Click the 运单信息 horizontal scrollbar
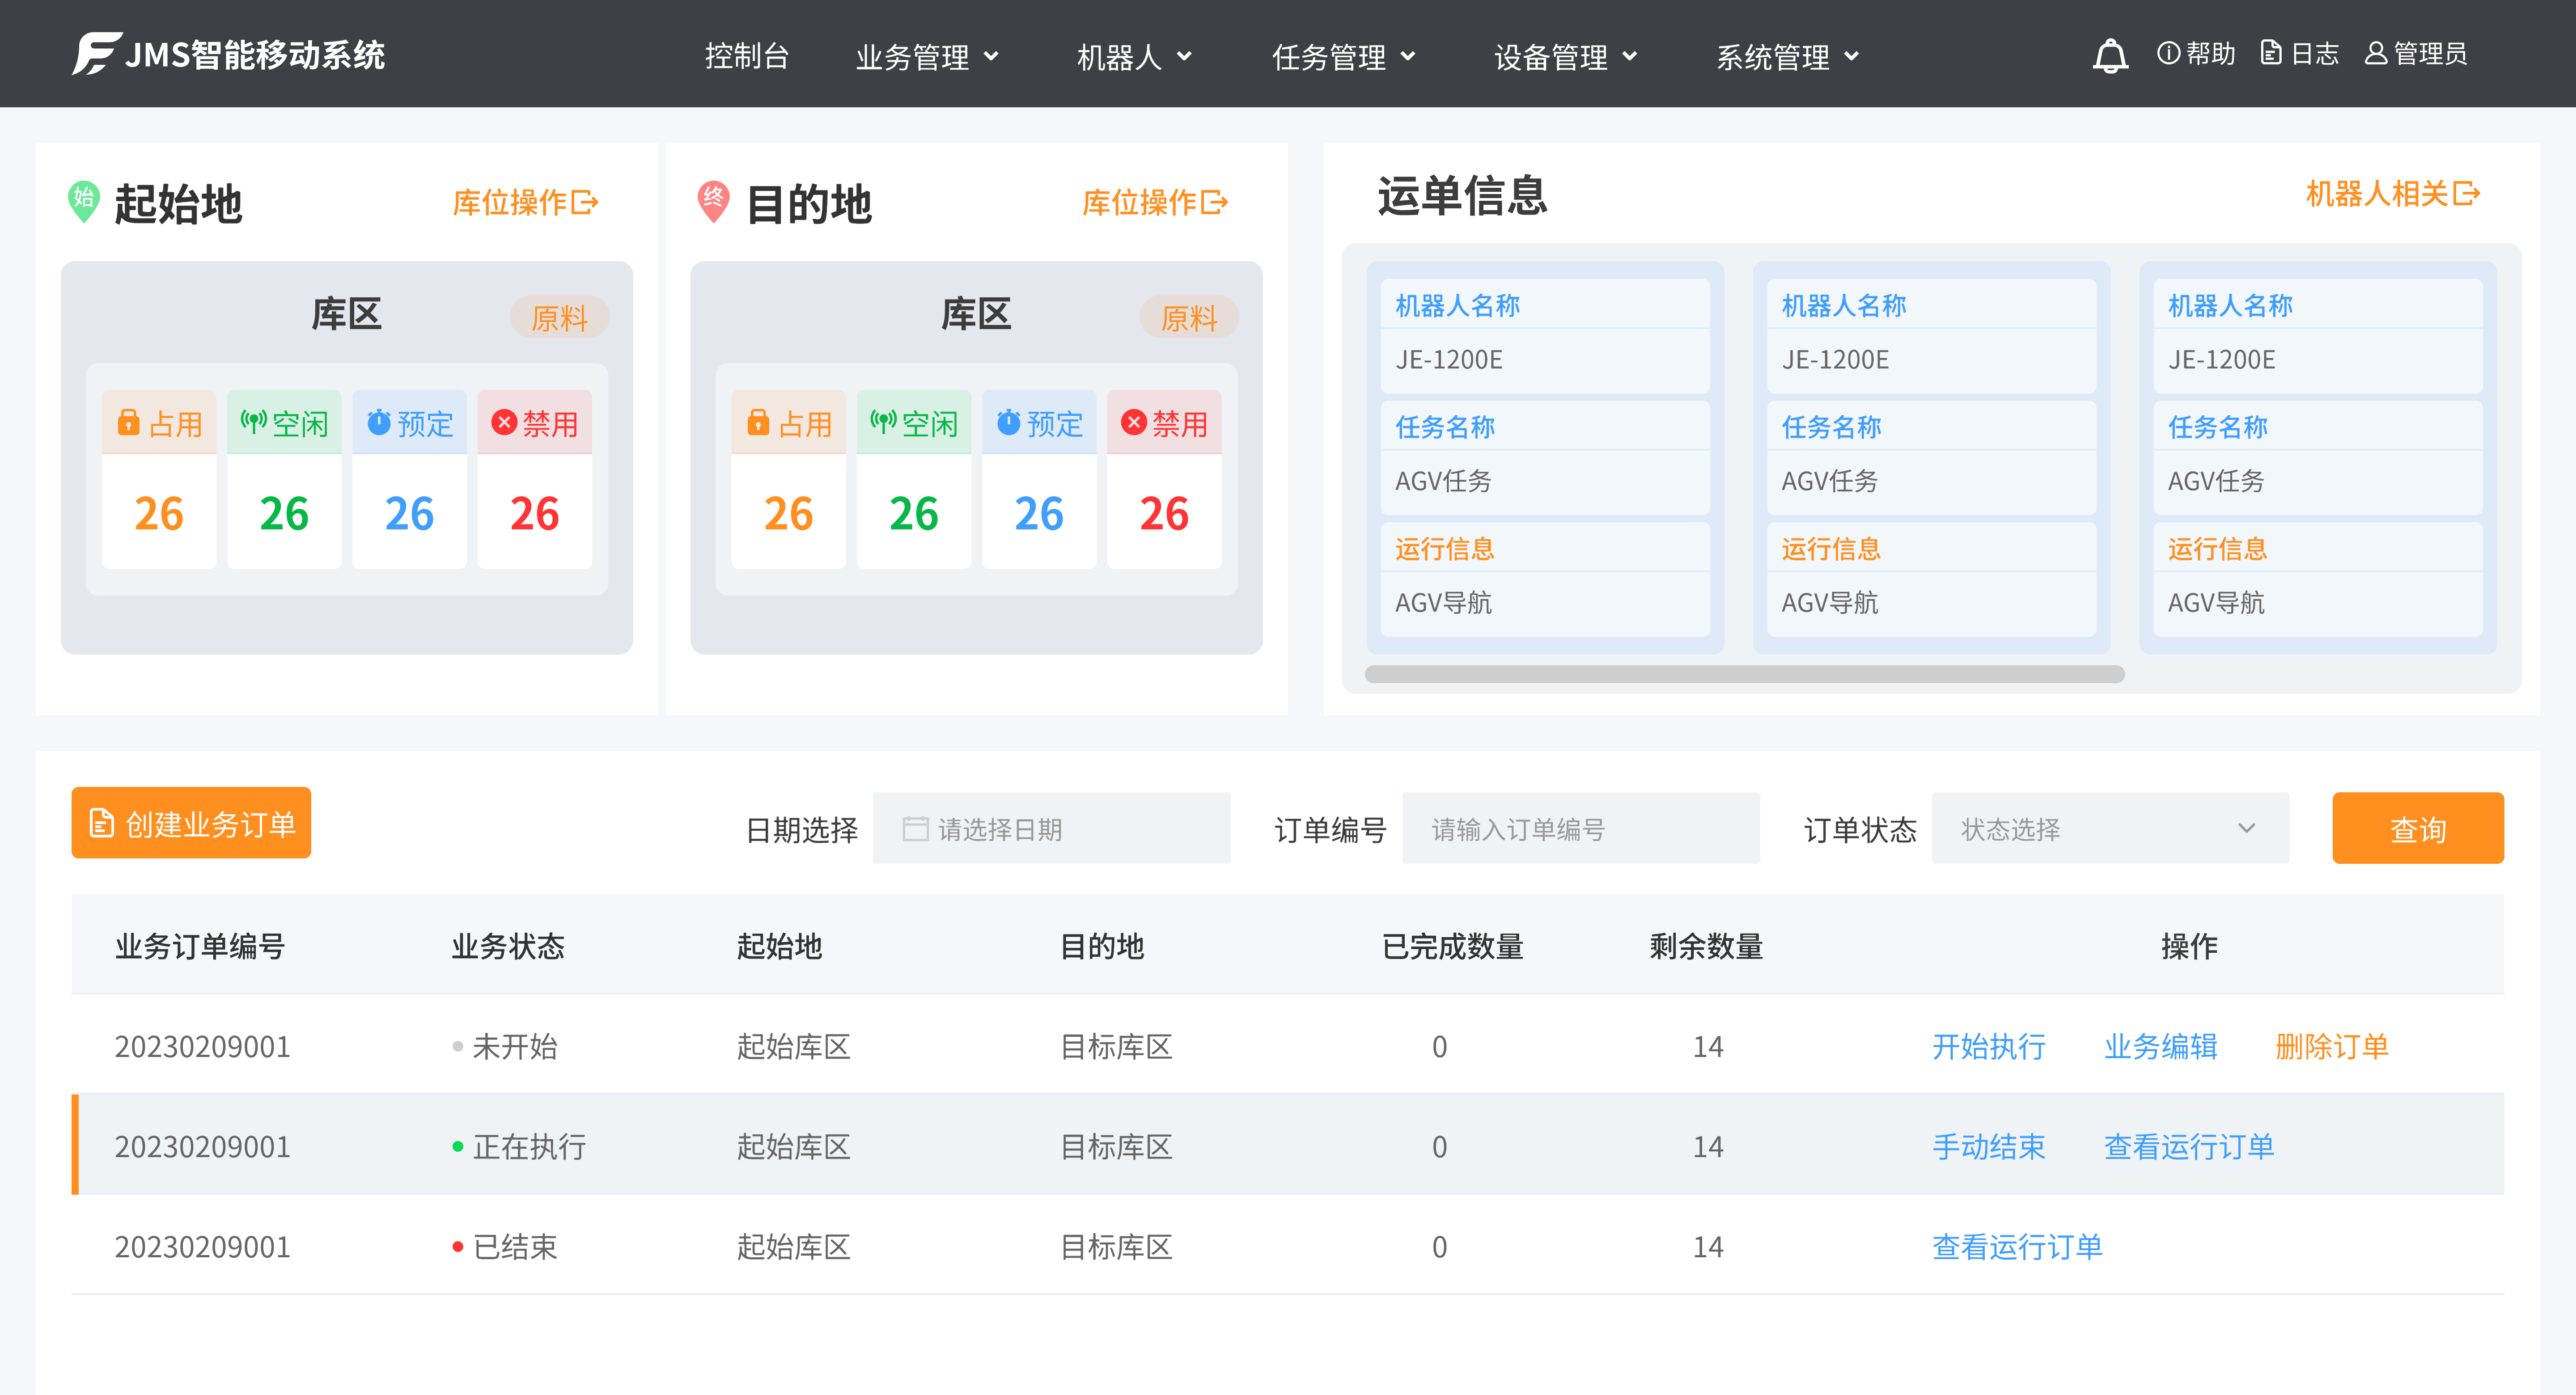The image size is (2576, 1395). click(1744, 674)
